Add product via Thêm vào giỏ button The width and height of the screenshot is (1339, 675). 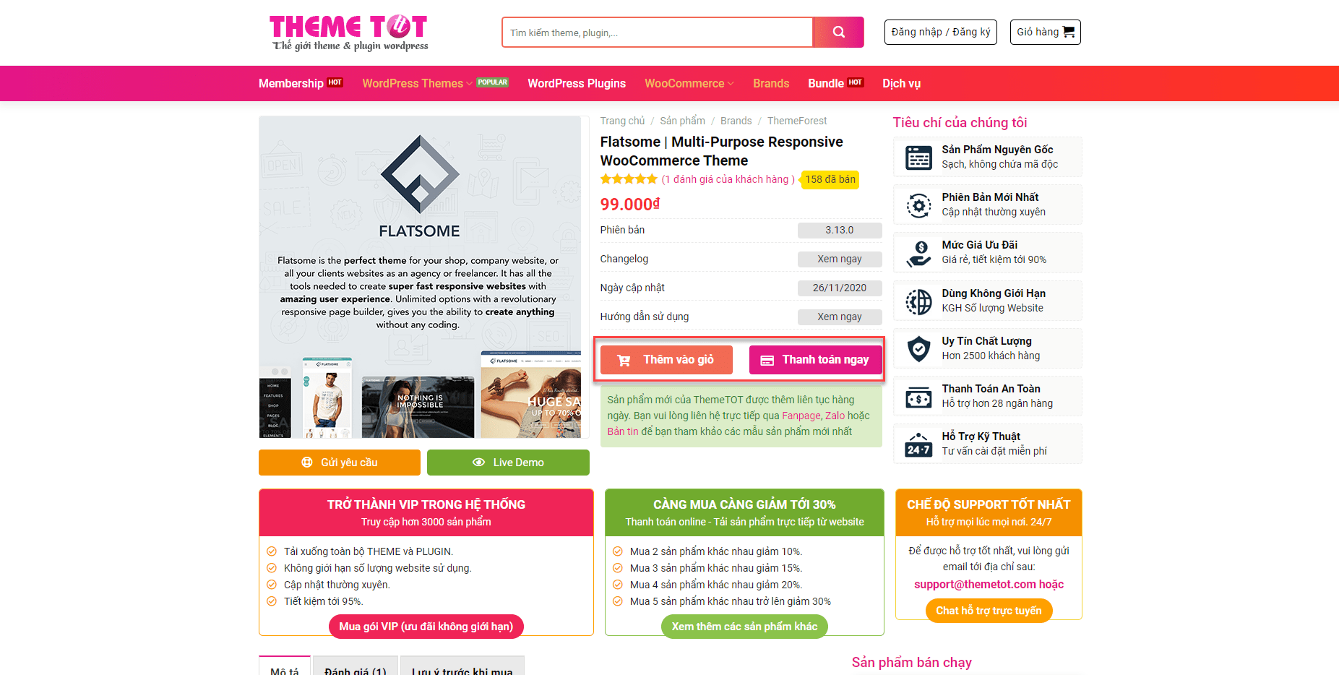[x=666, y=360]
